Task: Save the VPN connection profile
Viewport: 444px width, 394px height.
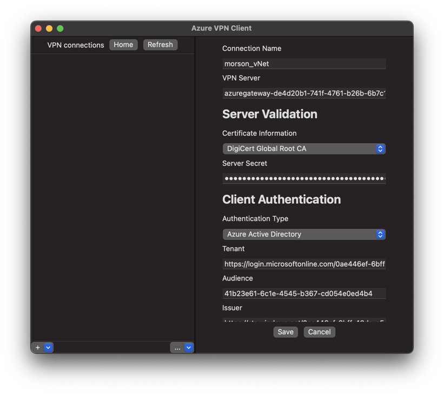Action: 286,332
